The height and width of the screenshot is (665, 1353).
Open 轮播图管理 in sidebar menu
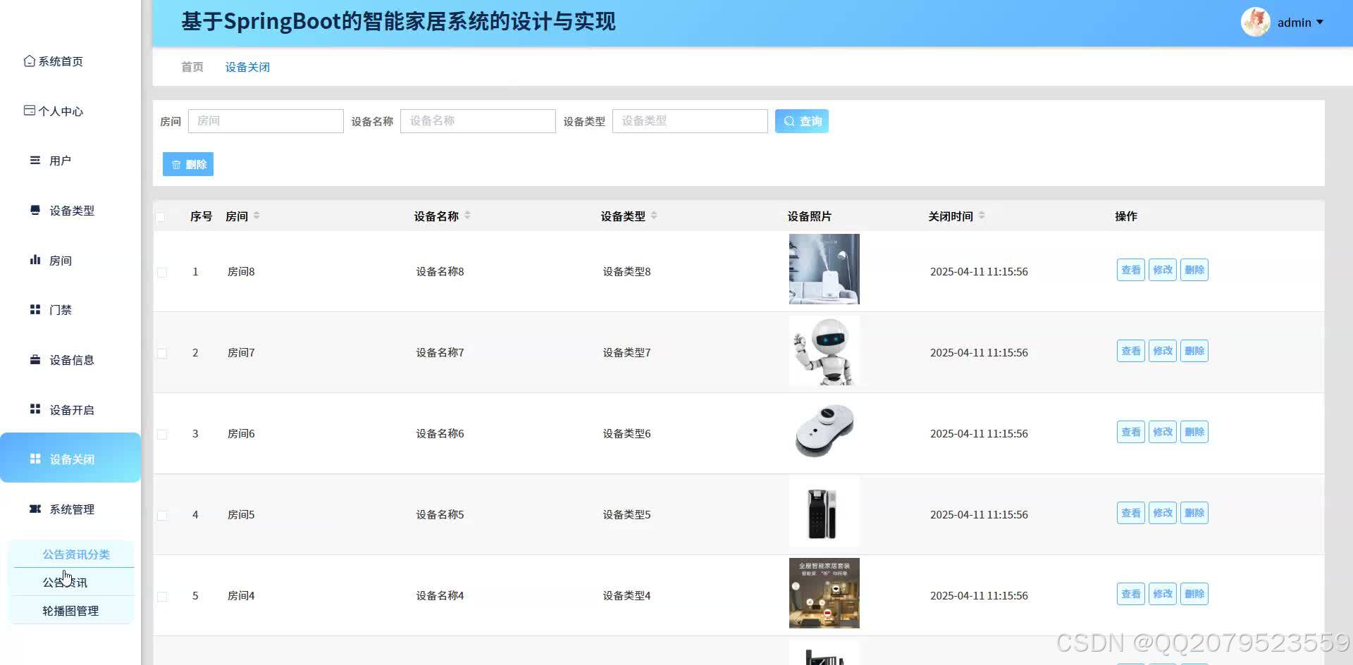point(70,610)
